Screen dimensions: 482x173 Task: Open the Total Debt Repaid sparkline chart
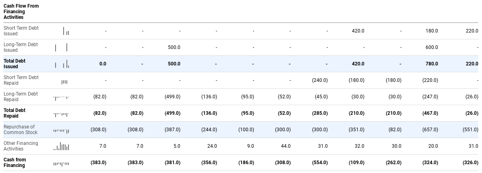tap(61, 114)
